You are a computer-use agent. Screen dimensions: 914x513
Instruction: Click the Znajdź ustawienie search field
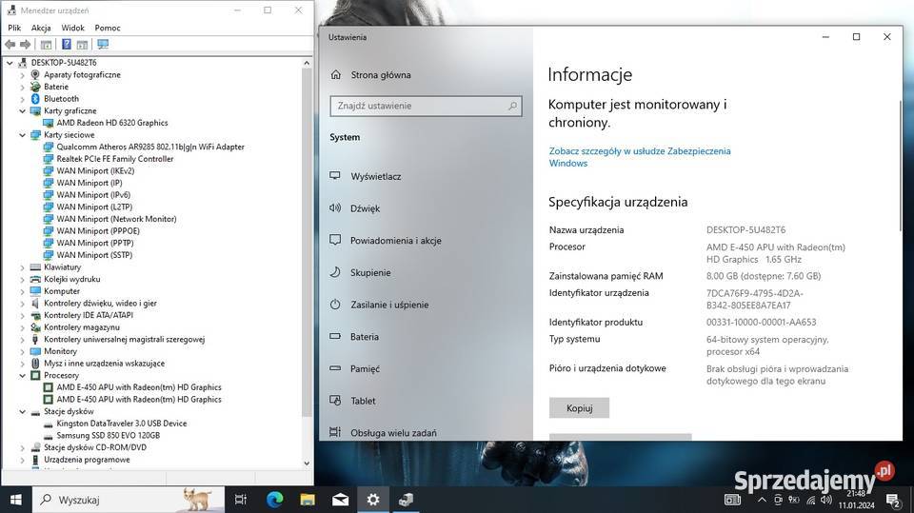[426, 106]
